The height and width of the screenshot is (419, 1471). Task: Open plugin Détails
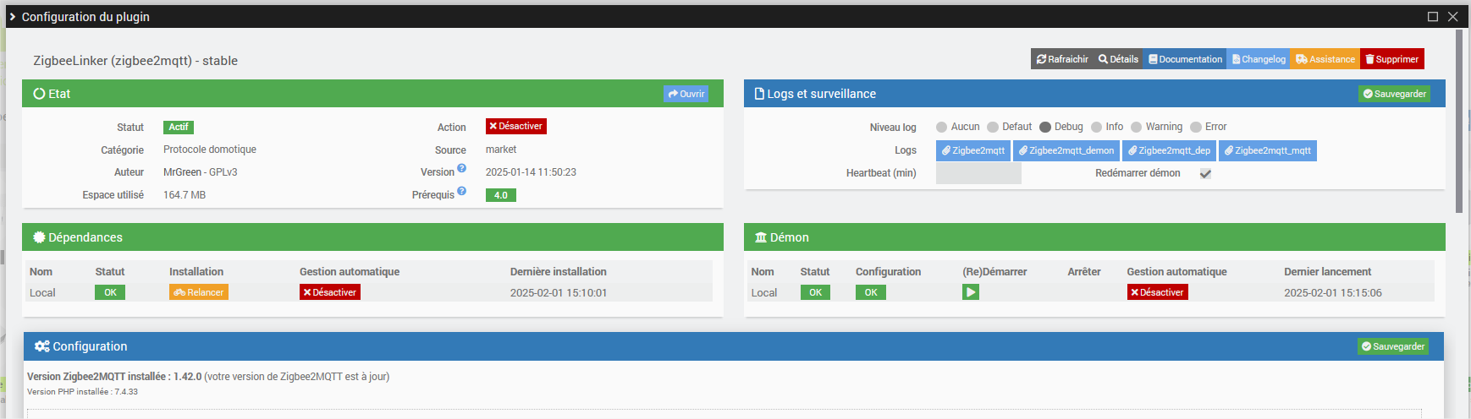click(x=1118, y=59)
